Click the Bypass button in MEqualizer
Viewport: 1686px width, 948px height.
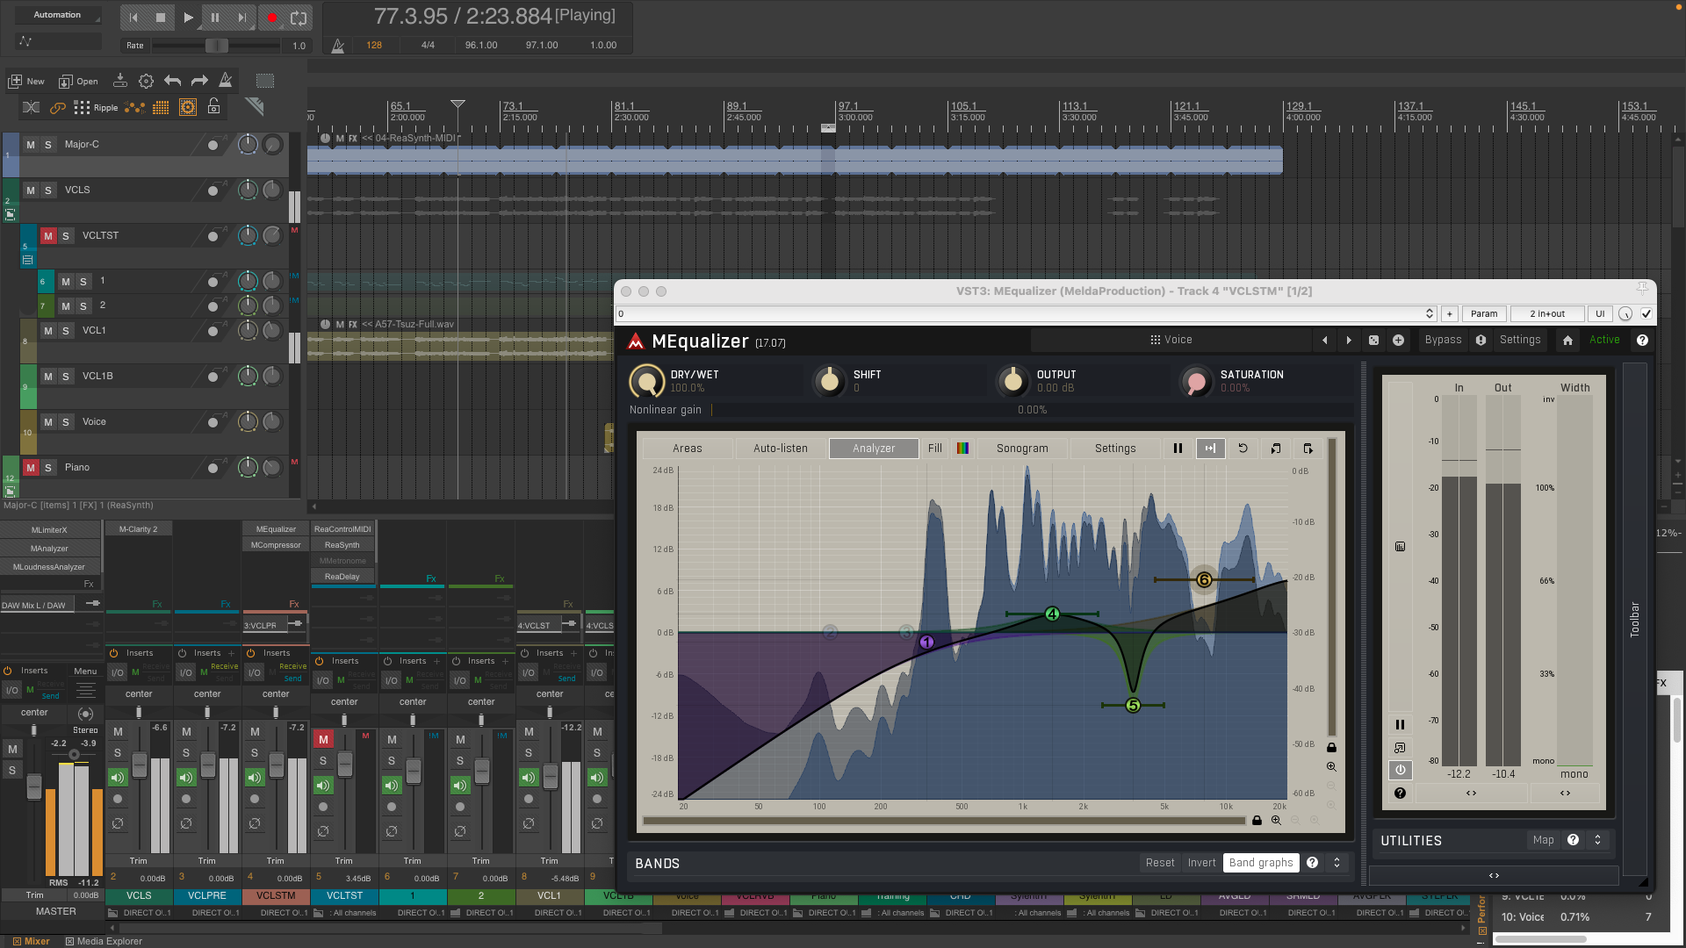[1443, 341]
